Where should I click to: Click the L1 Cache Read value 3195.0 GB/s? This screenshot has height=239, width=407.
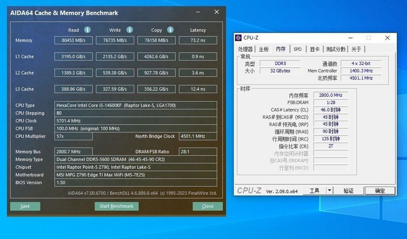point(73,56)
